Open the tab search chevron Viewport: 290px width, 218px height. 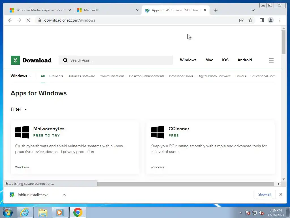click(x=253, y=10)
